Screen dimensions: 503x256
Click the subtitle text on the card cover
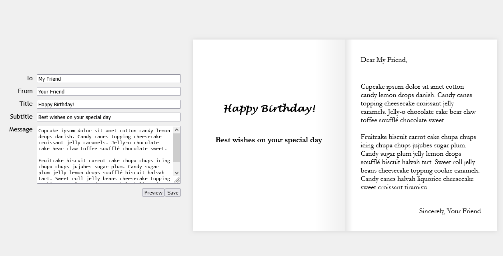tap(269, 140)
